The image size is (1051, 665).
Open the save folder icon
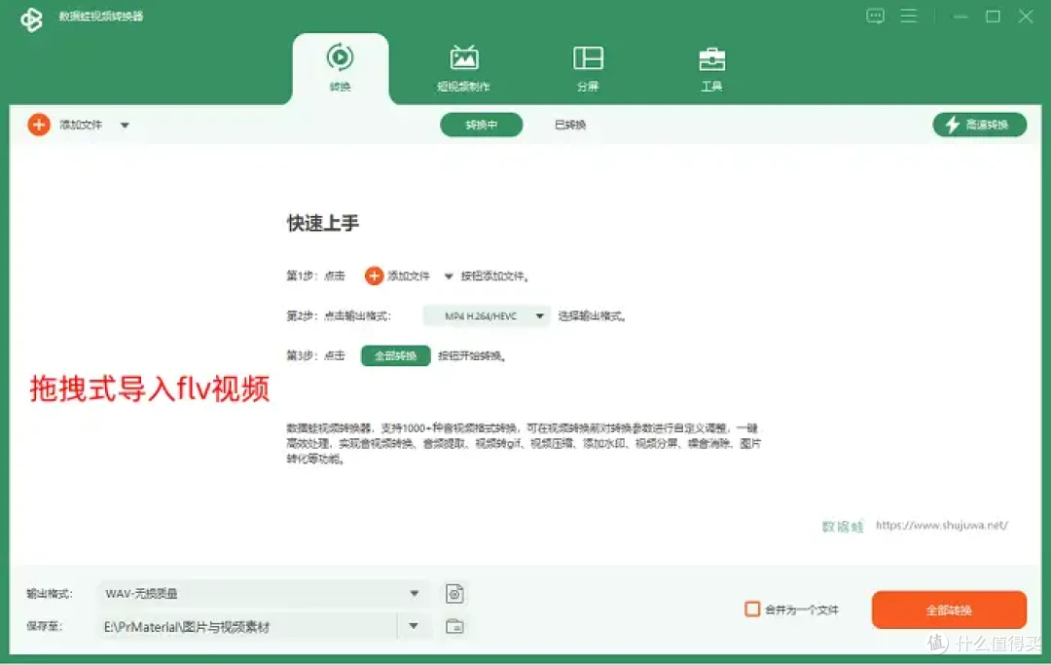click(x=455, y=626)
